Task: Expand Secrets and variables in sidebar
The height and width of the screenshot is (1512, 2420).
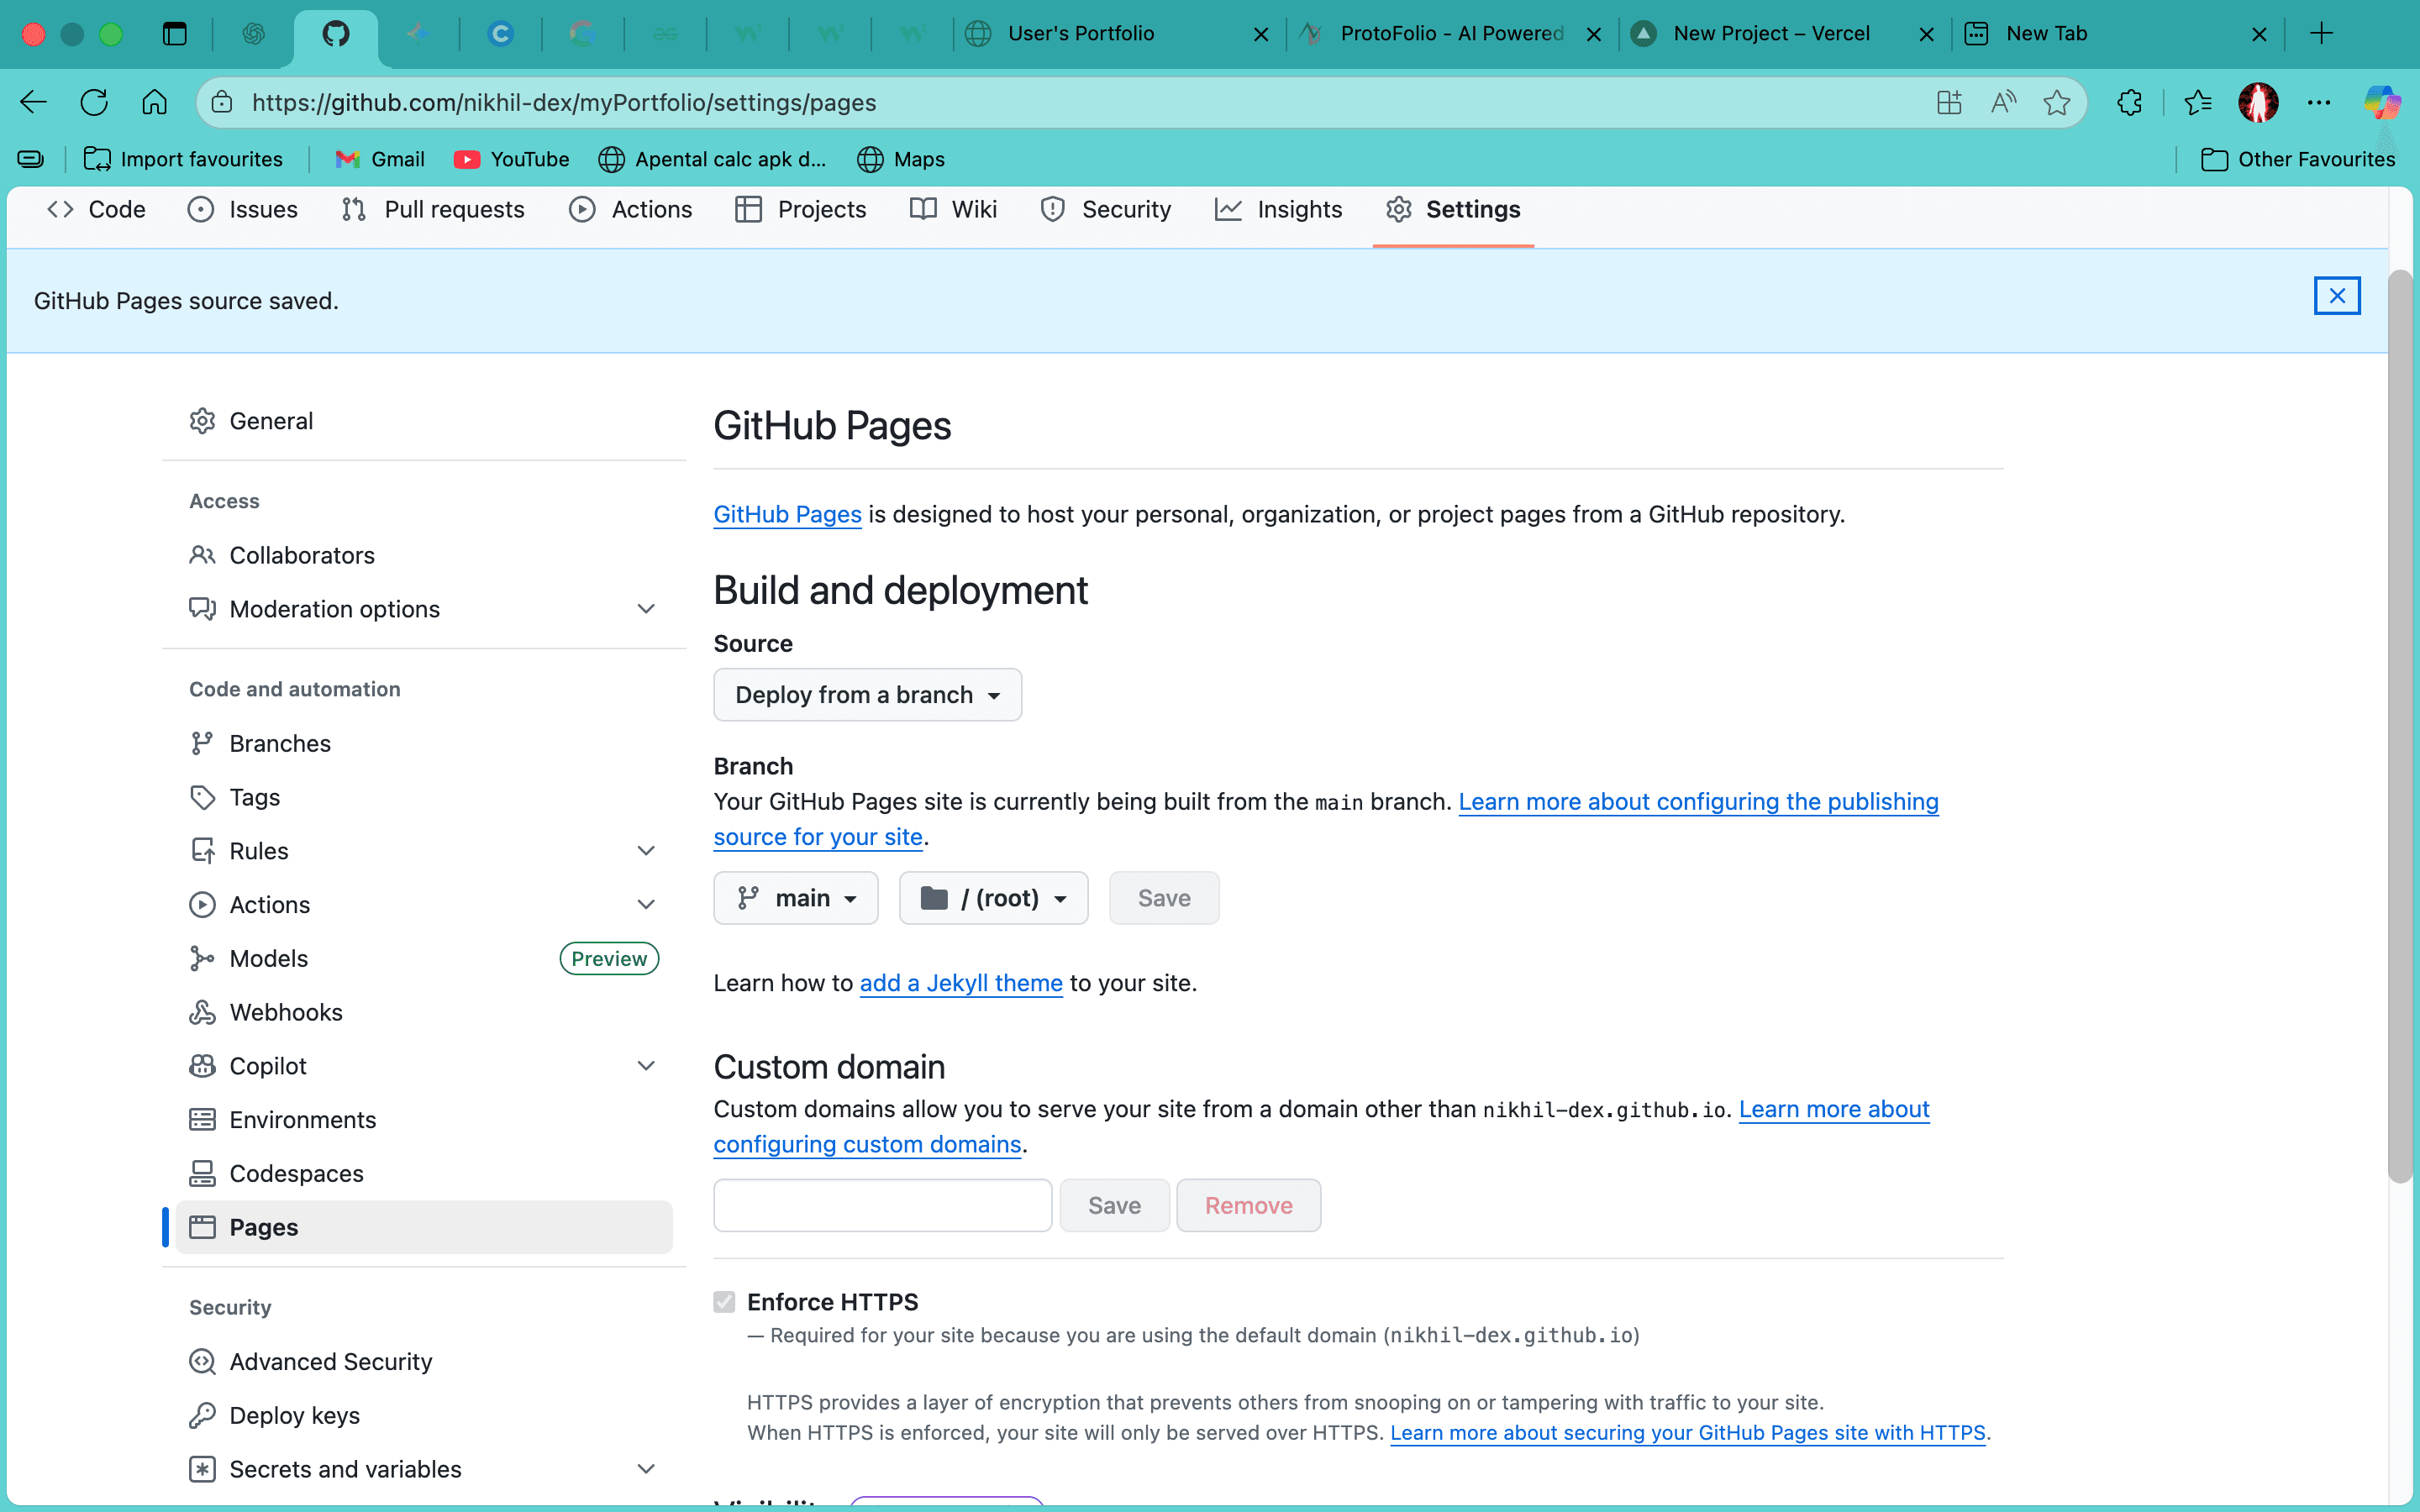Action: 646,1469
